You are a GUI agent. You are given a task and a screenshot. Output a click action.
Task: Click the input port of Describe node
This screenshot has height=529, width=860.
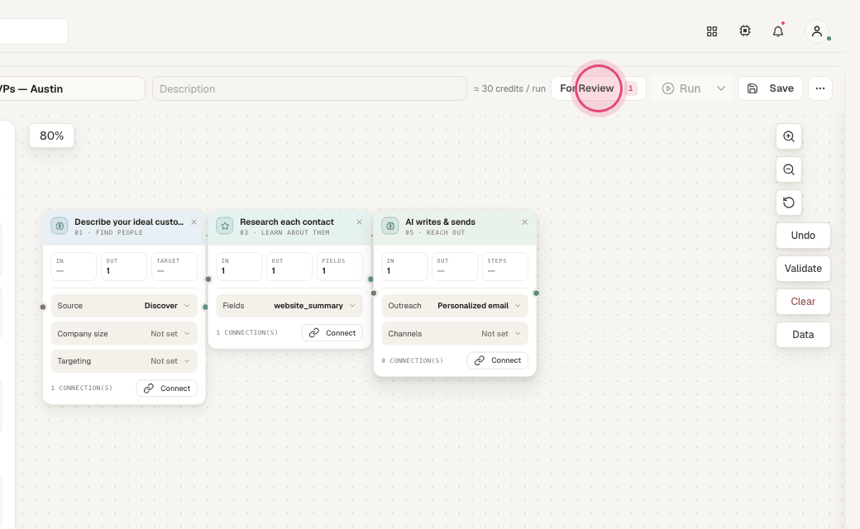pos(43,307)
